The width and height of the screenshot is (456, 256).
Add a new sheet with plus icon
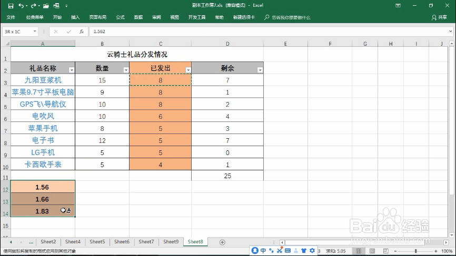pos(222,242)
